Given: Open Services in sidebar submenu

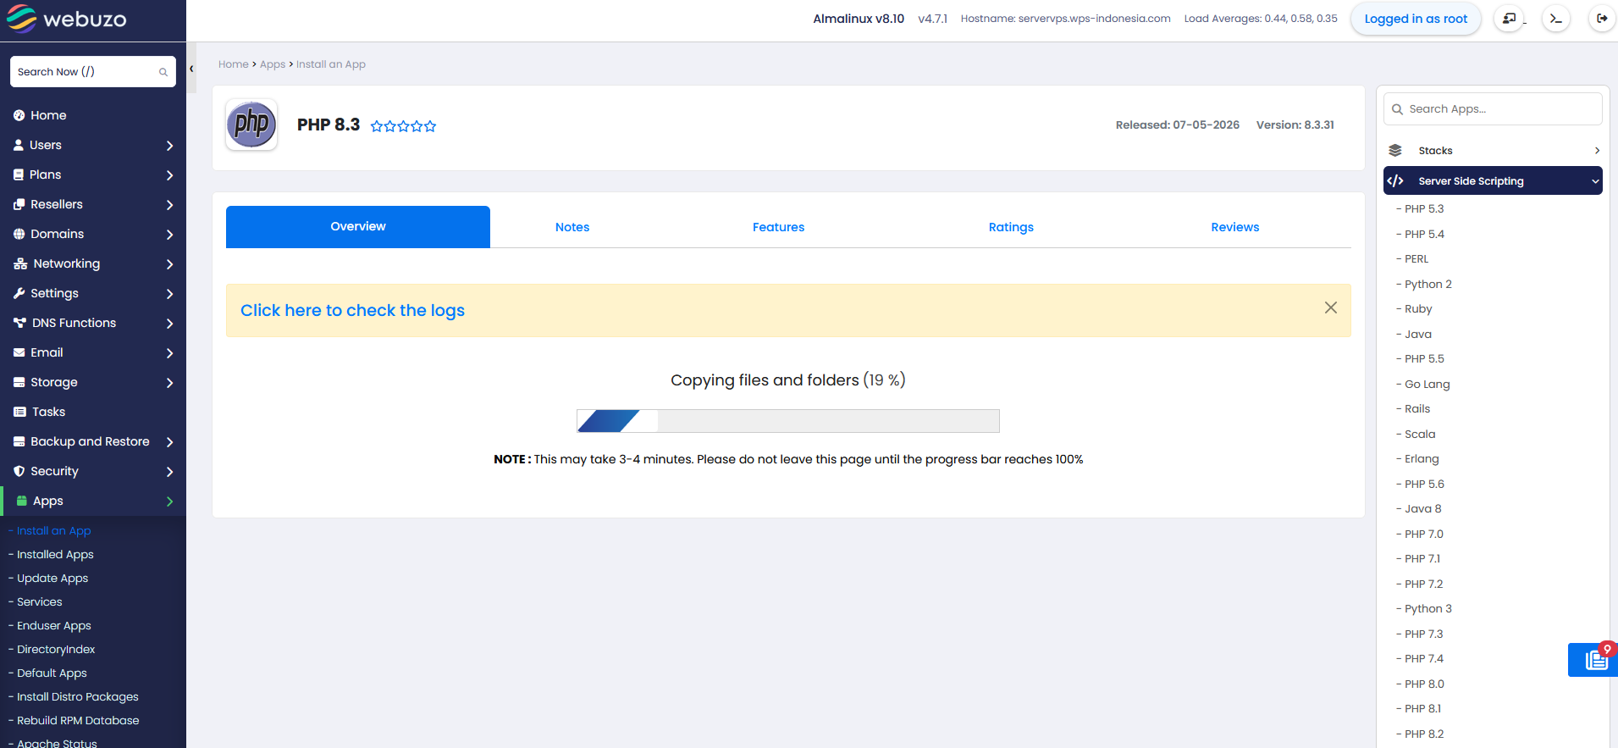Looking at the screenshot, I should pos(39,601).
